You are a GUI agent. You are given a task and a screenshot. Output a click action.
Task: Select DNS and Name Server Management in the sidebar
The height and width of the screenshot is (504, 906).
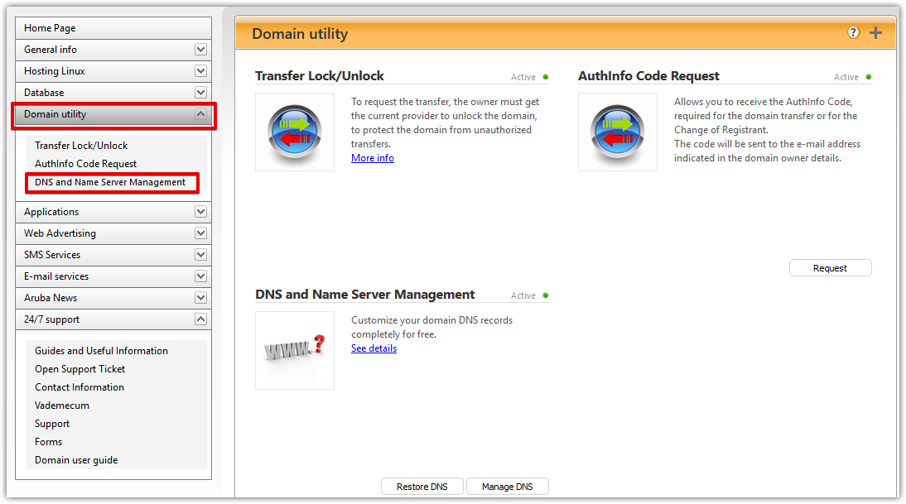[111, 182]
